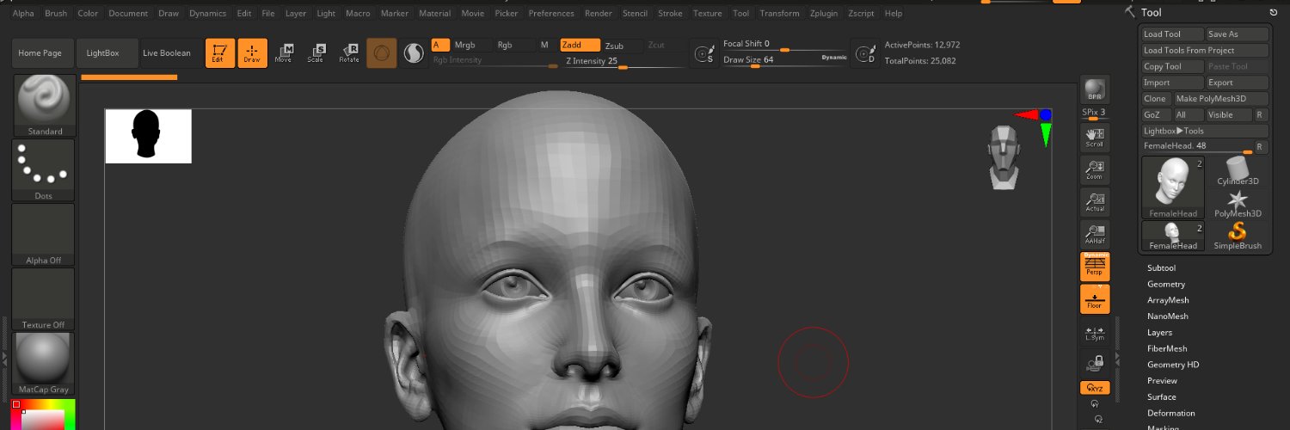Image resolution: width=1290 pixels, height=430 pixels.
Task: Click the Make PolyMesh3D button
Action: click(1222, 99)
